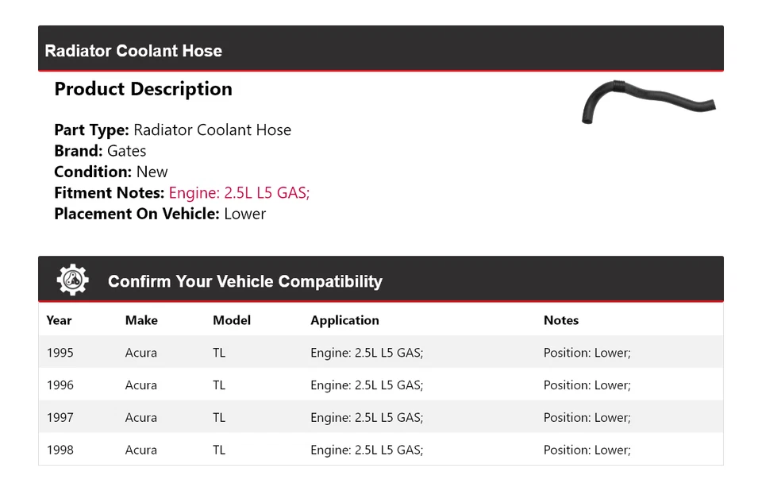
Task: Click Position: Lower in the 1998 row
Action: [587, 450]
